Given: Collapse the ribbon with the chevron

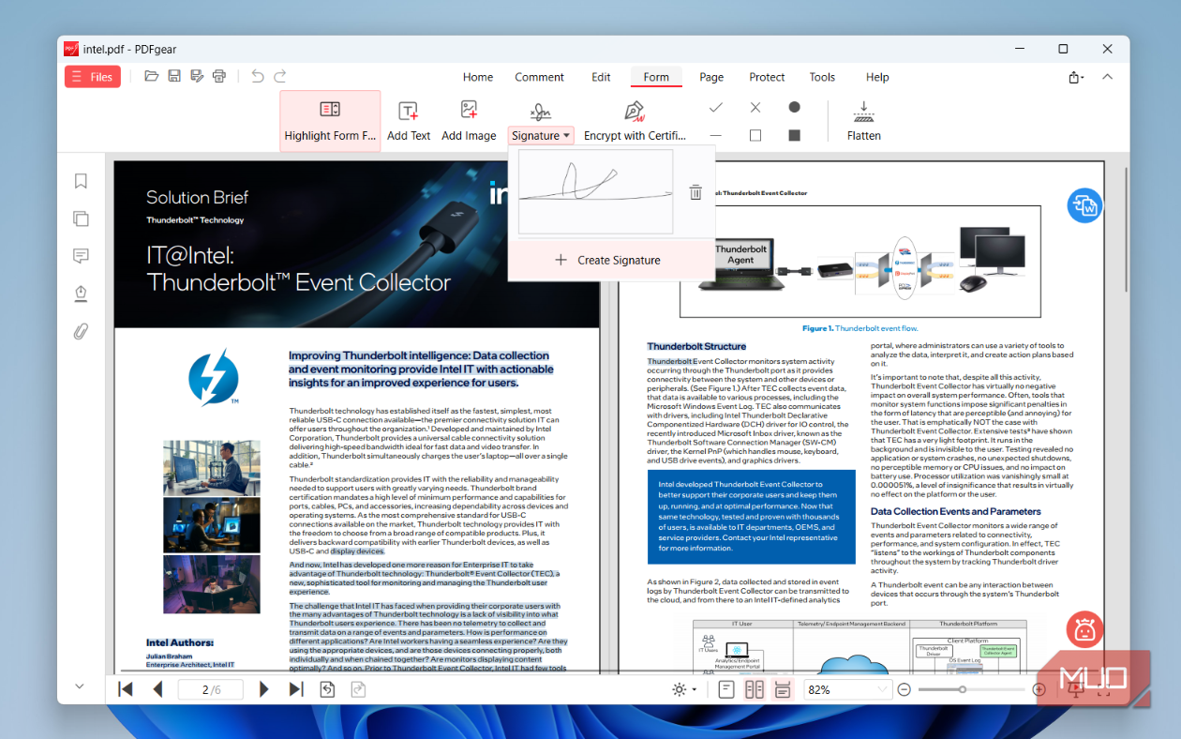Looking at the screenshot, I should click(x=1107, y=77).
